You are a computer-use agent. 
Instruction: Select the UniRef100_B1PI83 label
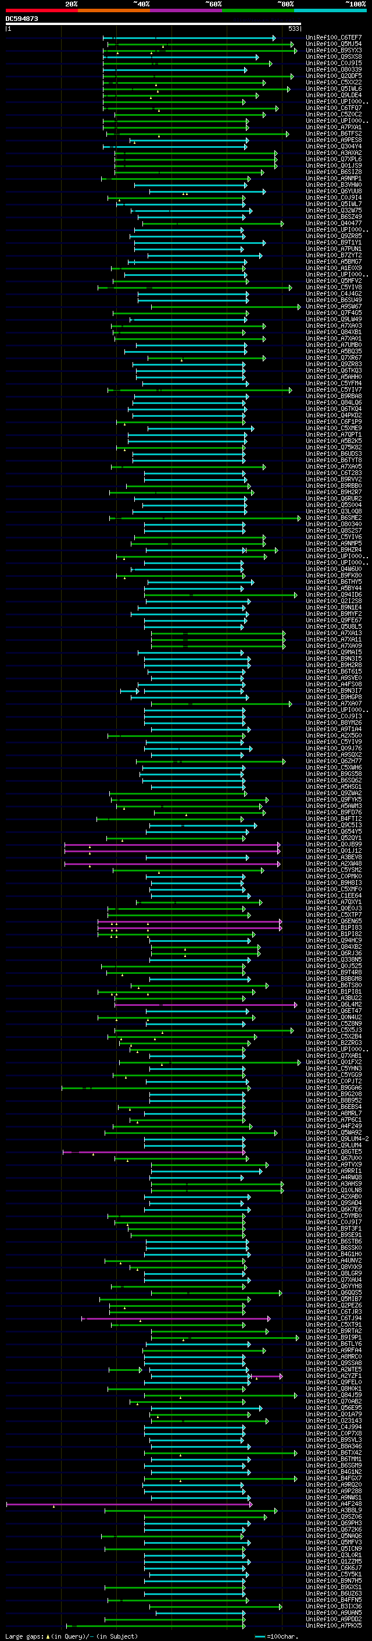(x=334, y=927)
